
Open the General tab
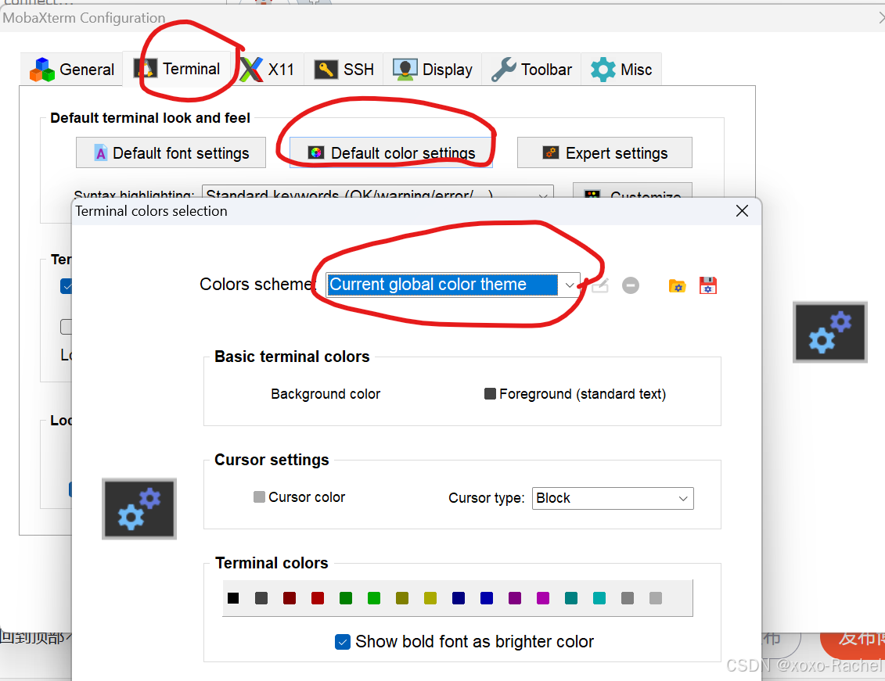click(x=72, y=70)
